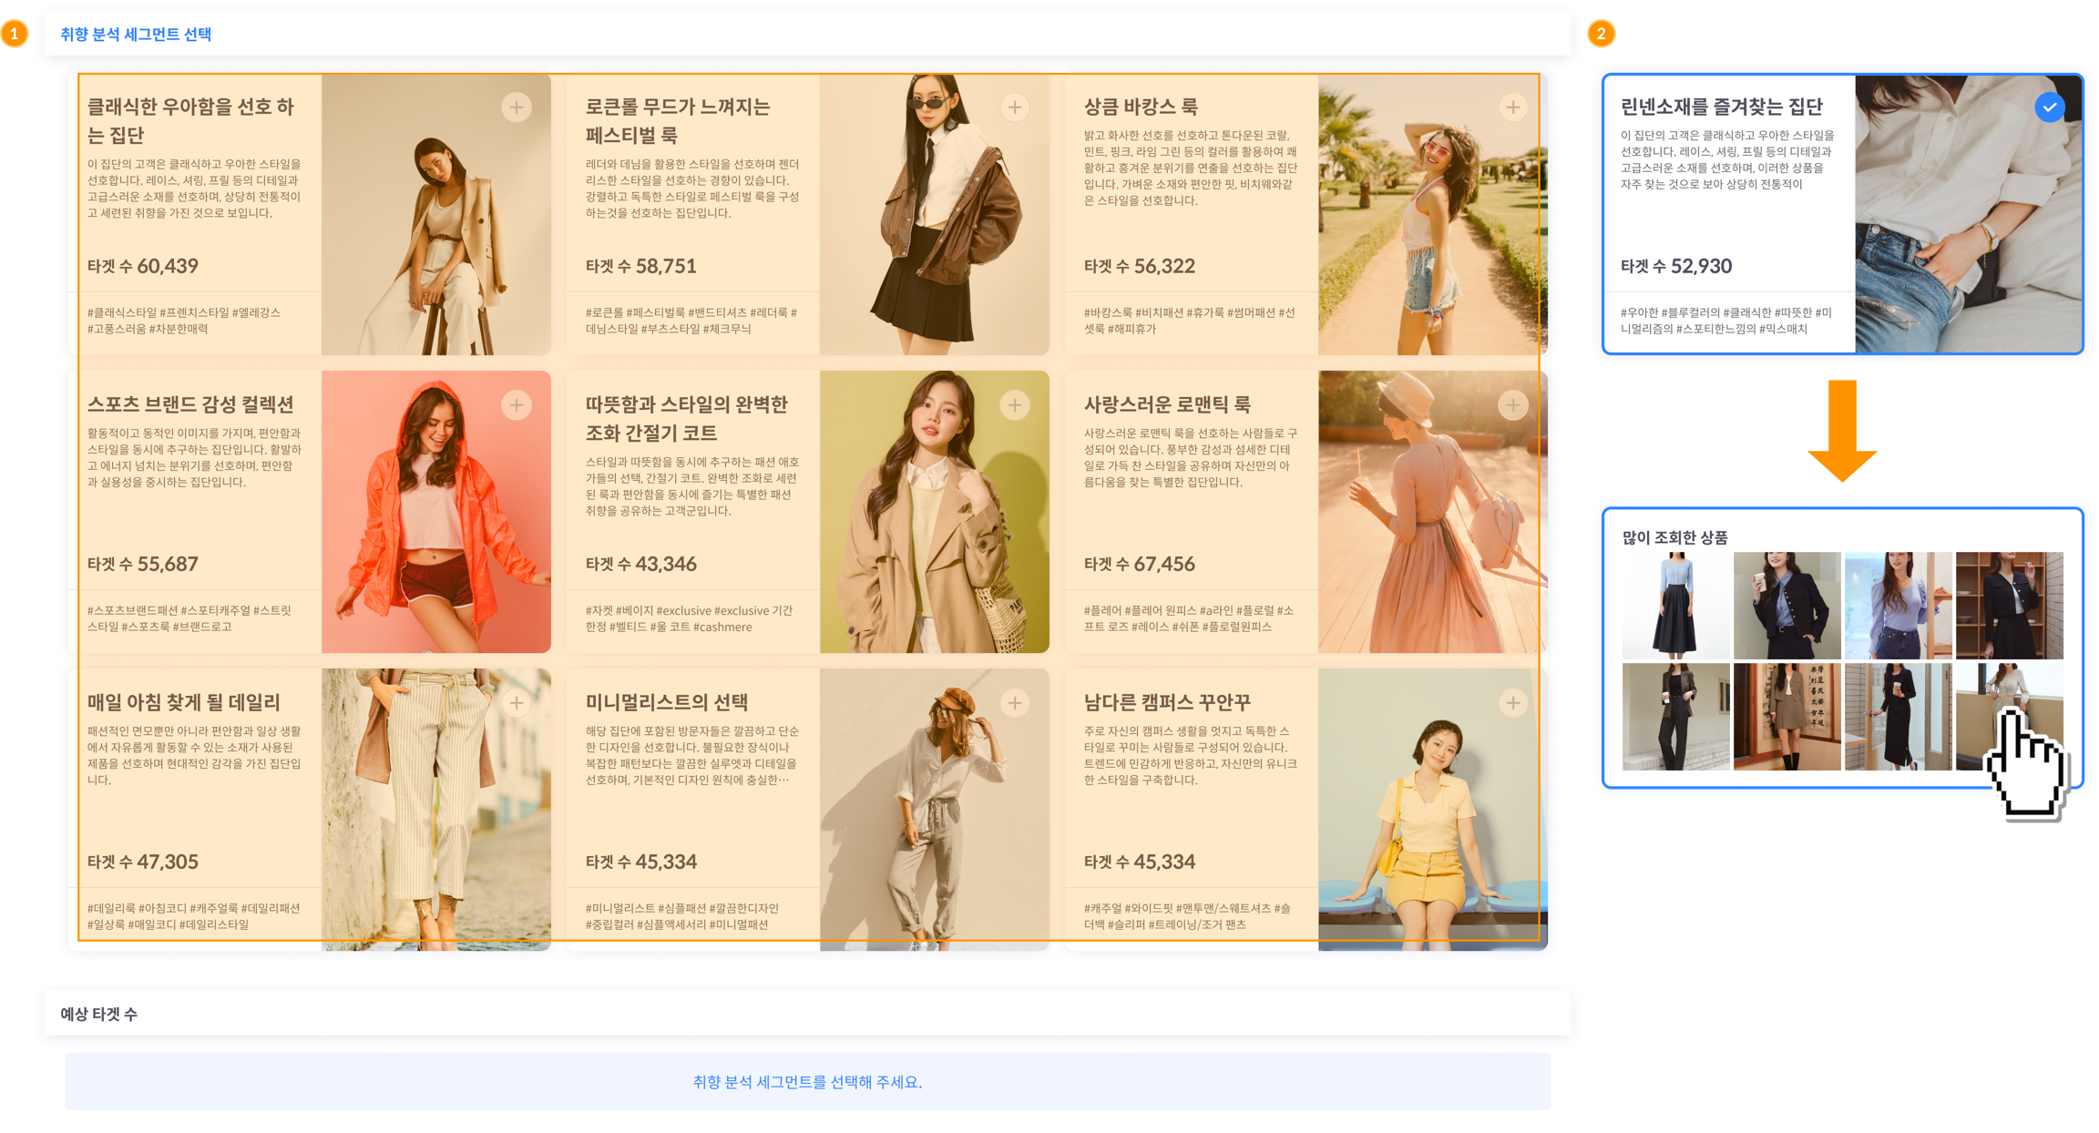Add the 사랑스러운 로맨틱 룩 segment
The width and height of the screenshot is (2099, 1133).
pos(1513,405)
